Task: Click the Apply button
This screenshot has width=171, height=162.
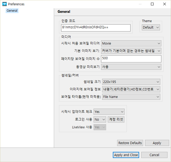Action: click(x=157, y=143)
